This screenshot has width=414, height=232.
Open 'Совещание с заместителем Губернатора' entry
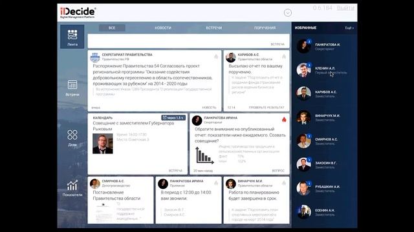[133, 126]
